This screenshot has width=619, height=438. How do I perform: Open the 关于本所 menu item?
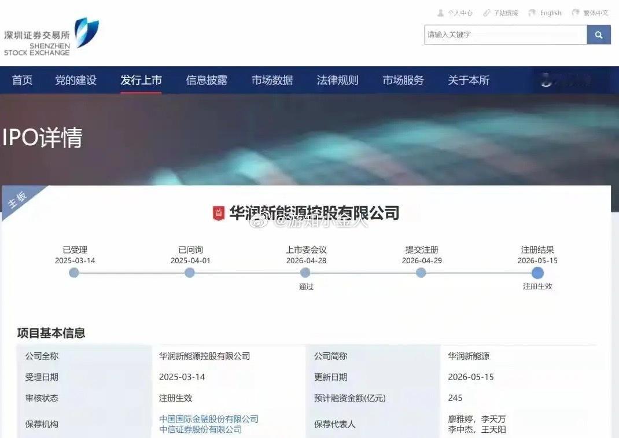(x=469, y=80)
